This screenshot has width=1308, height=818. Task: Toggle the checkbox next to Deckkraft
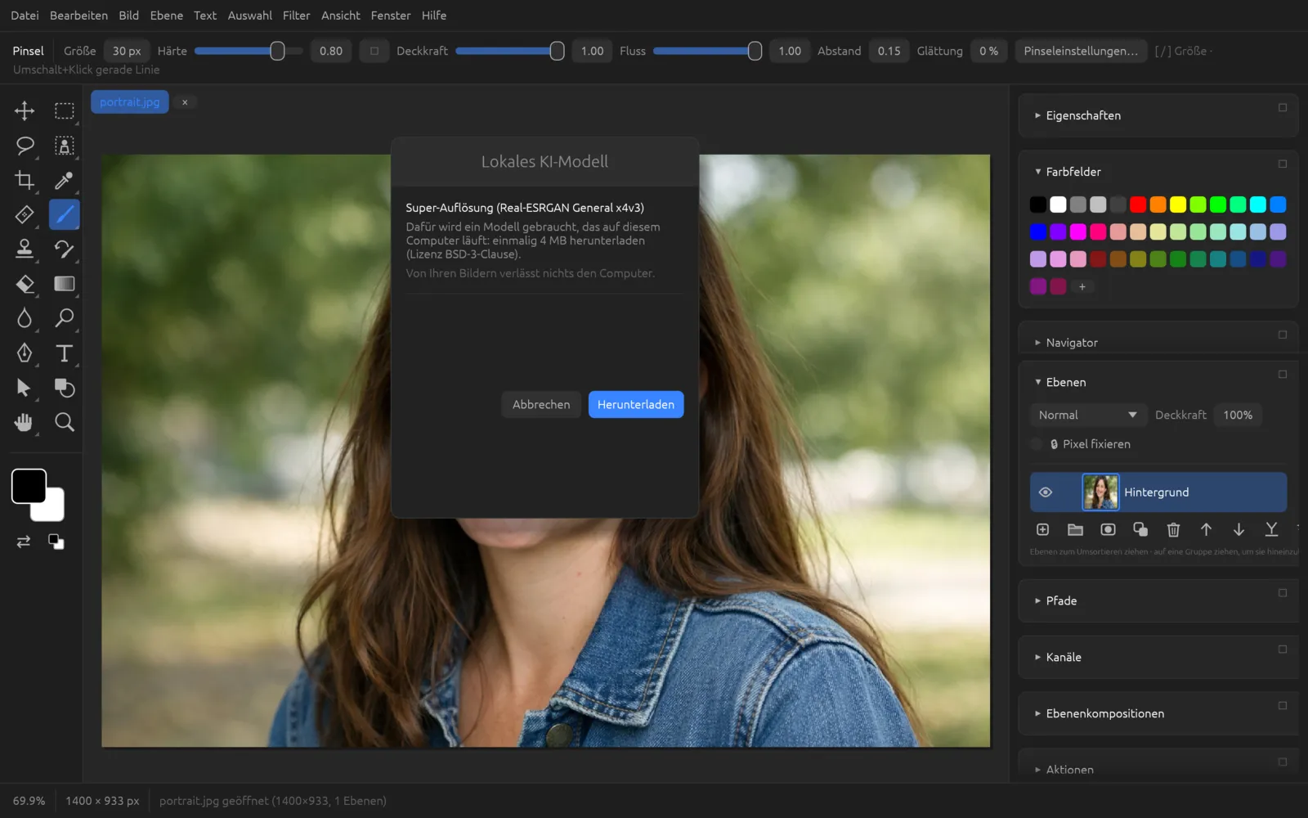(374, 51)
